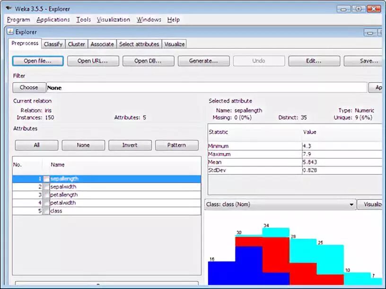Click the Attributes: 5 label
386x289 pixels.
coord(130,118)
